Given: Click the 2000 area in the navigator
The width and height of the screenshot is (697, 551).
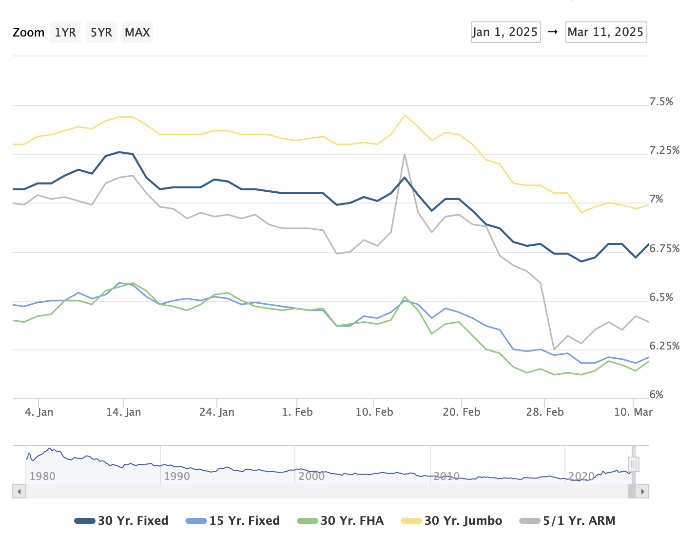Looking at the screenshot, I should click(311, 476).
